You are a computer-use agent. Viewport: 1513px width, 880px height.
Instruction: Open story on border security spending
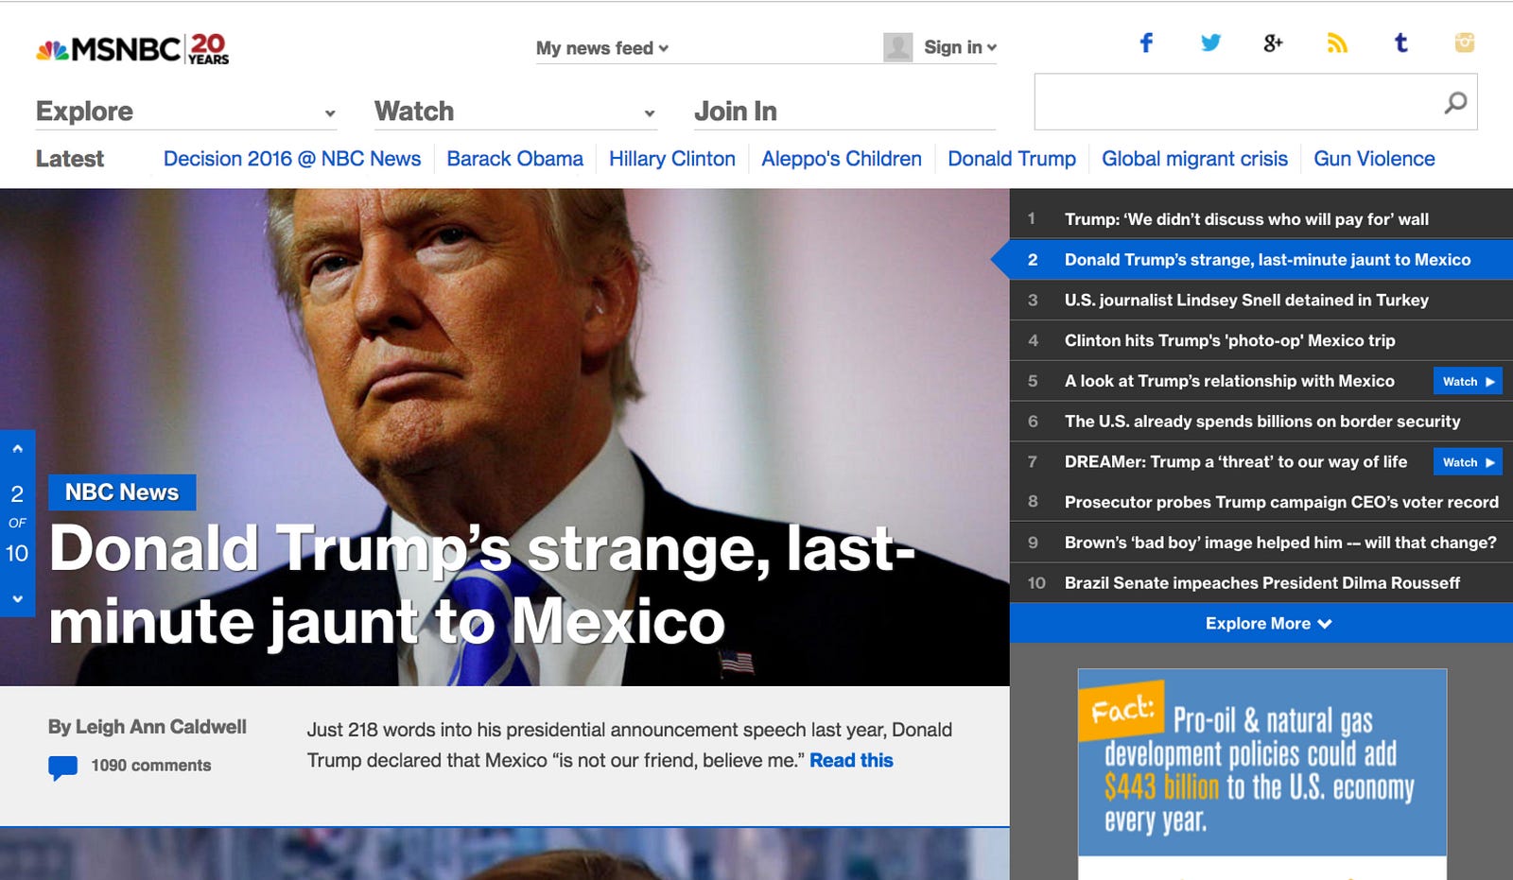coord(1261,422)
